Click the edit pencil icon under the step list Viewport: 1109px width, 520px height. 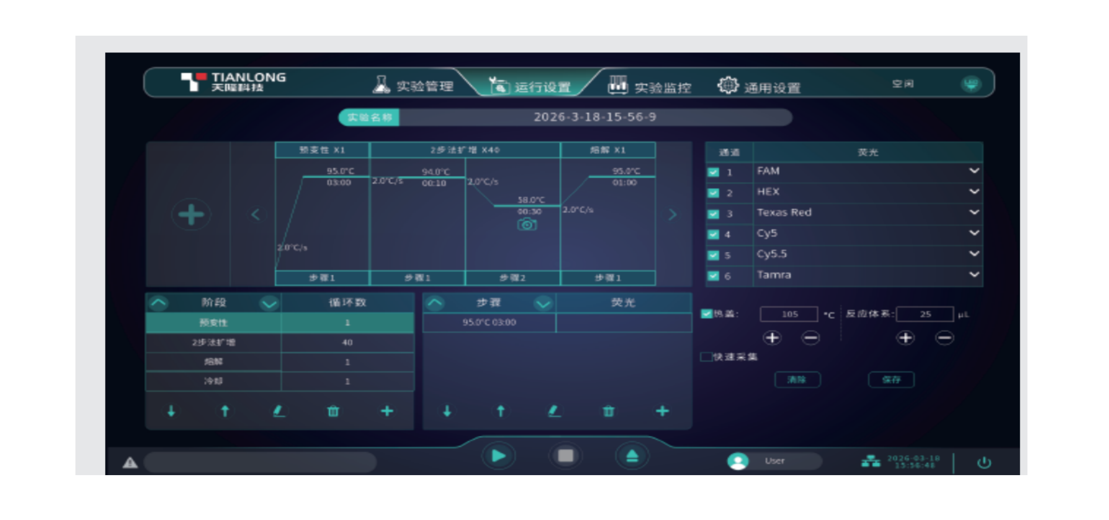click(555, 411)
